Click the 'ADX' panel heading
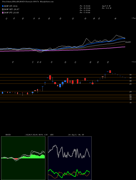The height and width of the screenshot is (180, 136). pyautogui.click(x=52, y=135)
